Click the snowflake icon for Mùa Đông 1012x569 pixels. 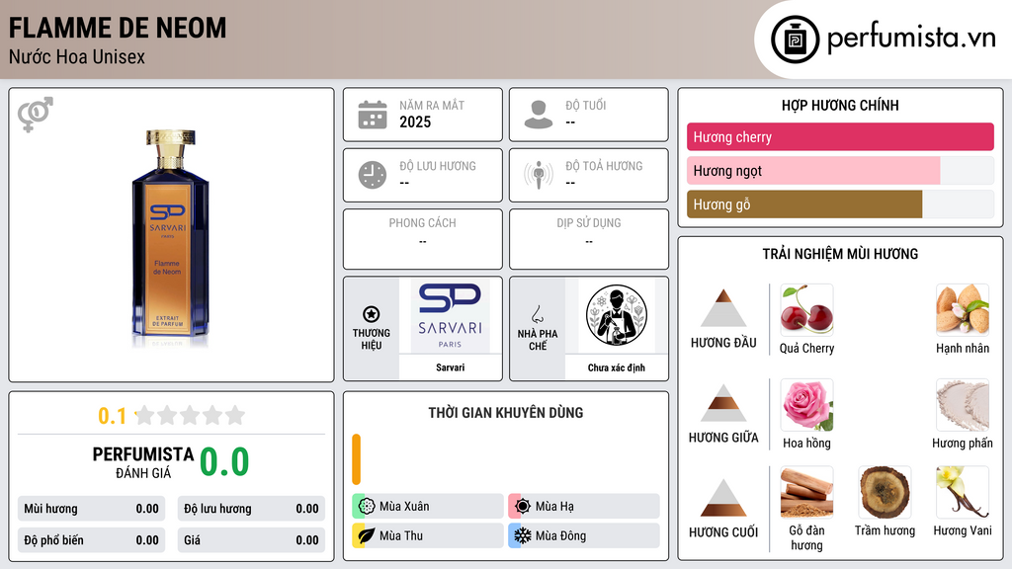pos(523,535)
